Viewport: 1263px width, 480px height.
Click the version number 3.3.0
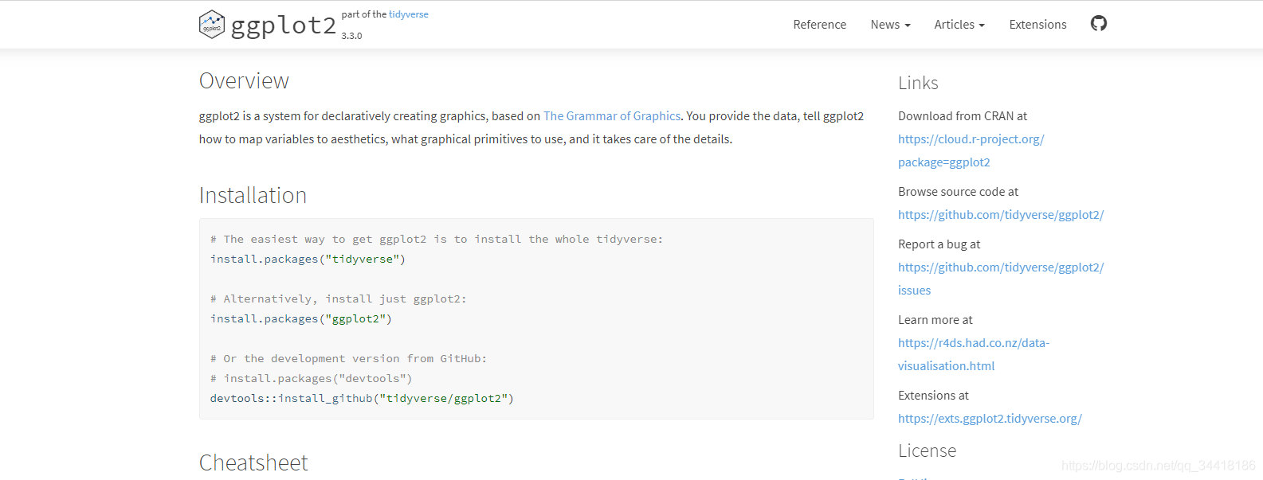pyautogui.click(x=351, y=36)
